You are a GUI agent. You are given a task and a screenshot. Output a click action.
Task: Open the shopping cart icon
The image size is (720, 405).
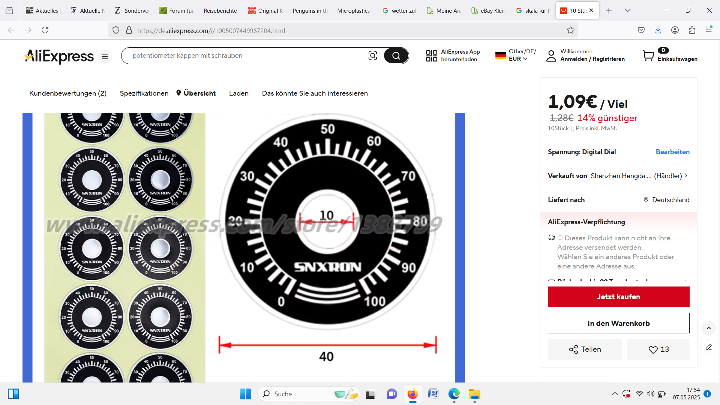pos(648,55)
